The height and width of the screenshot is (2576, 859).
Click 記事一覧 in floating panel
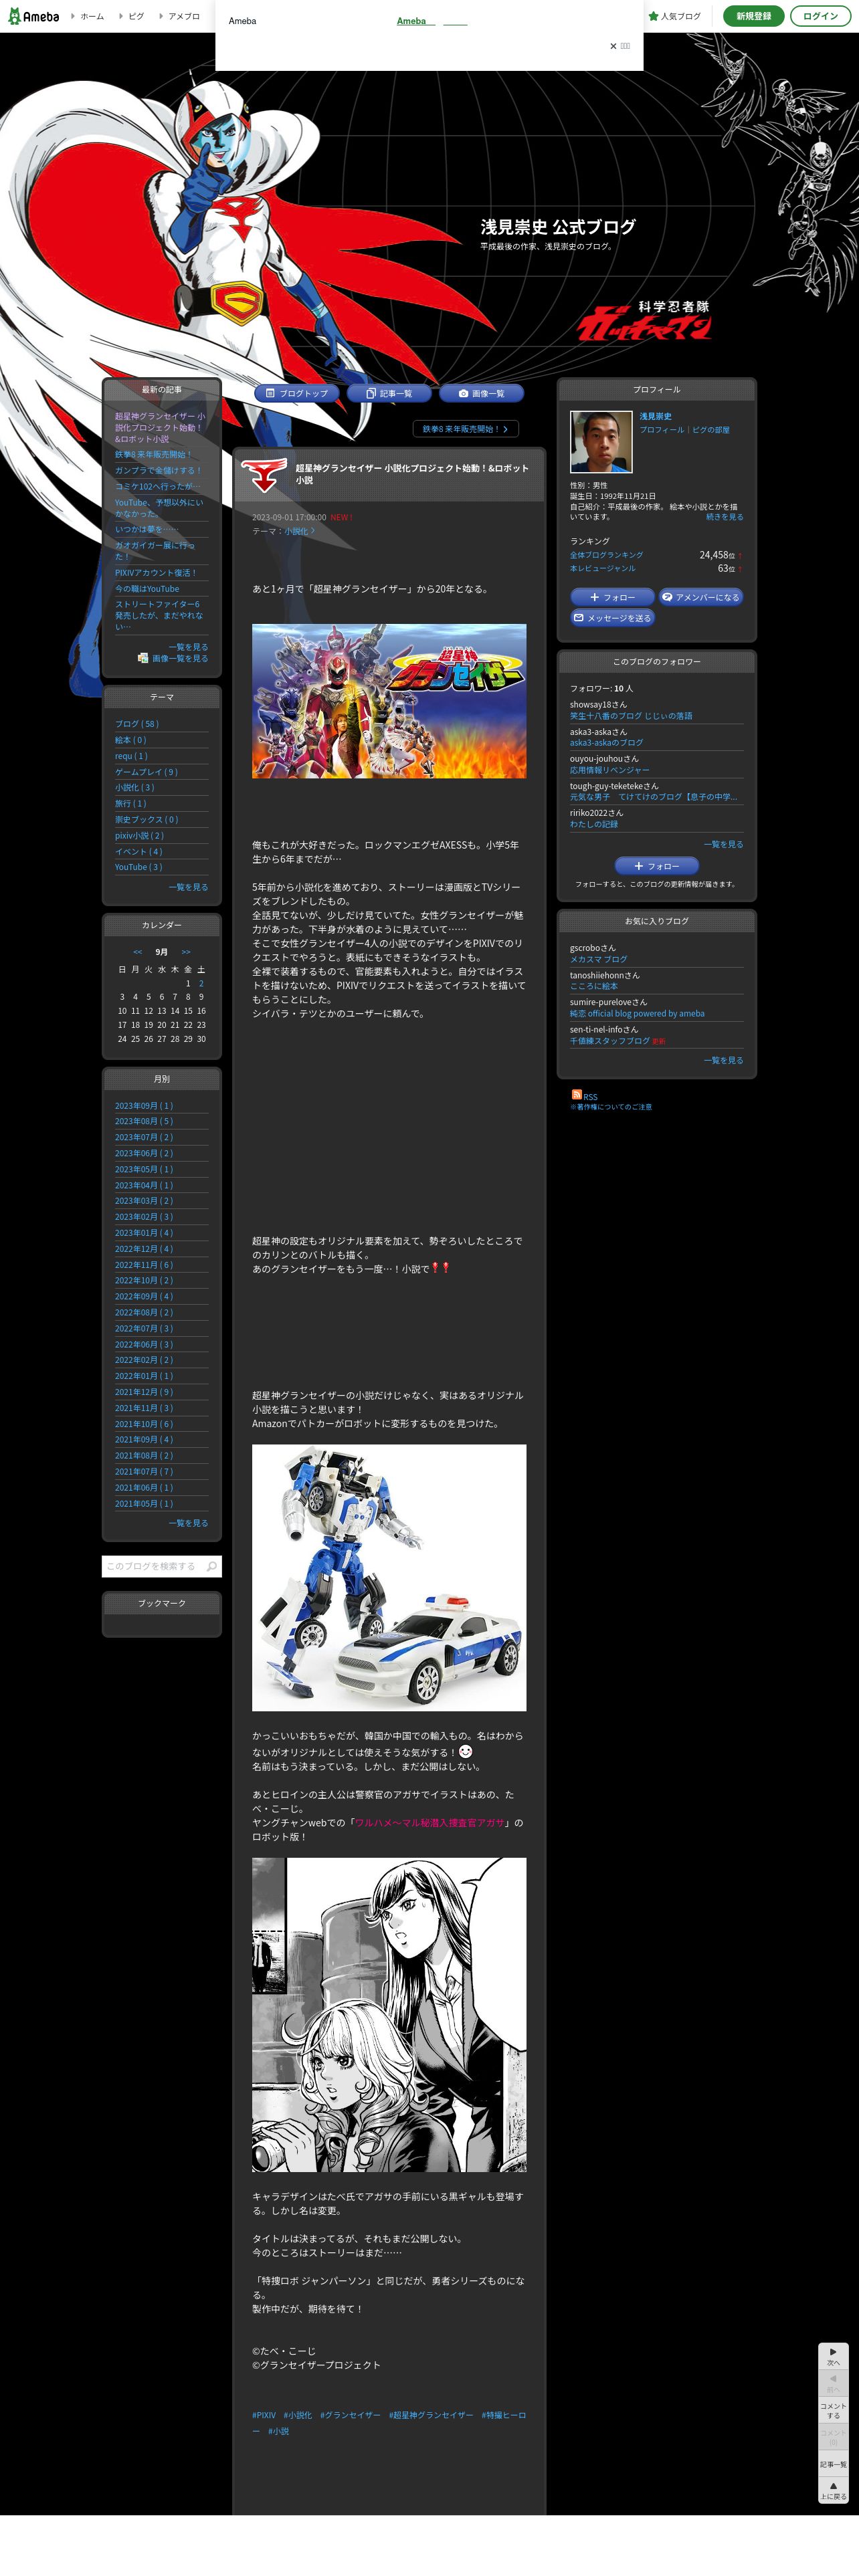(x=833, y=2464)
